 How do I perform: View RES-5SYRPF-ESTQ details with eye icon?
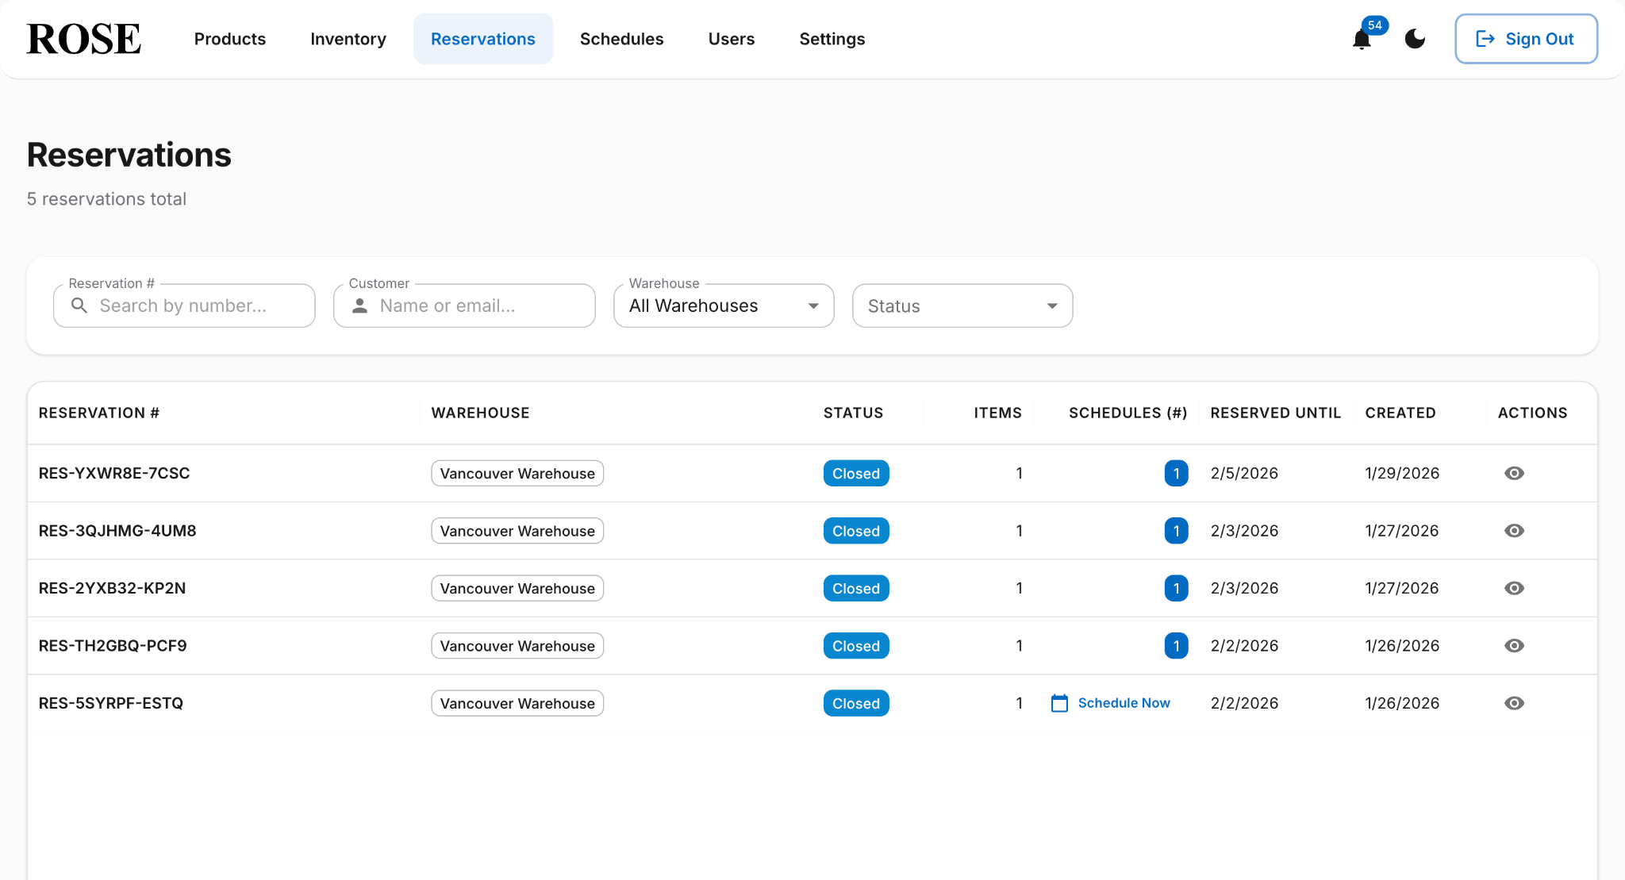[x=1514, y=703]
